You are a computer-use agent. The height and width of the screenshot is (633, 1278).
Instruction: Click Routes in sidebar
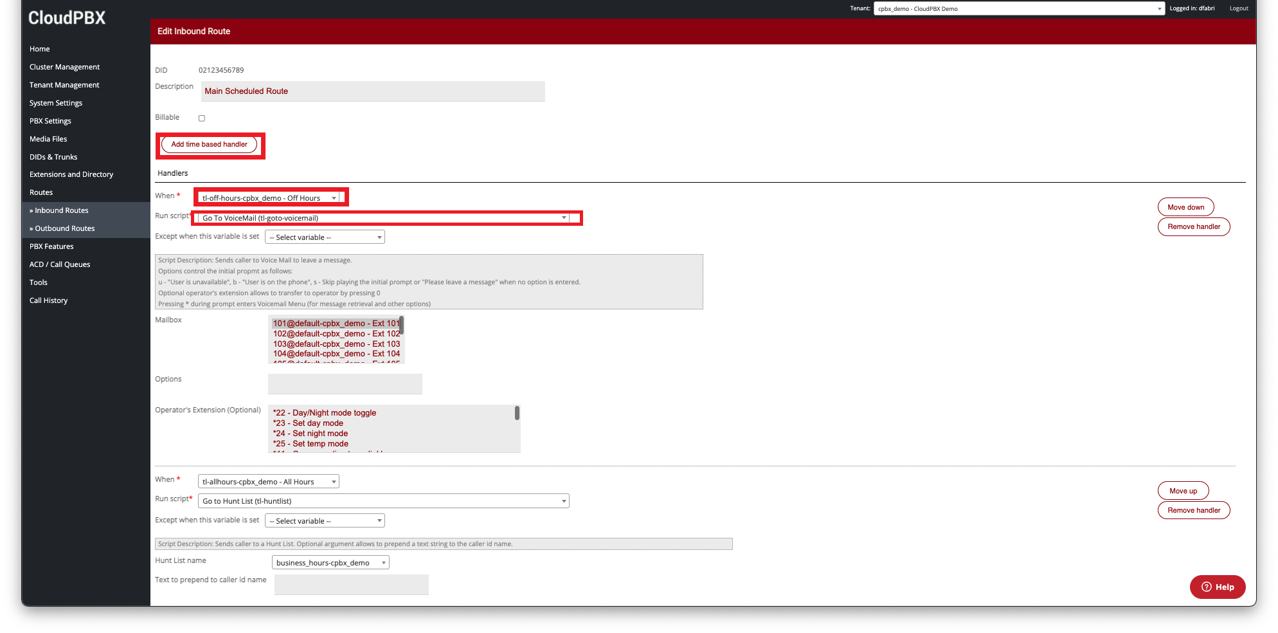[x=41, y=192]
